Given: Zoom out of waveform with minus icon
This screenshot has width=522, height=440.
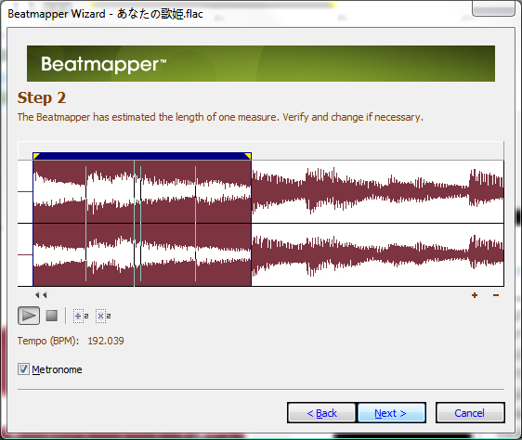Looking at the screenshot, I should tap(496, 295).
